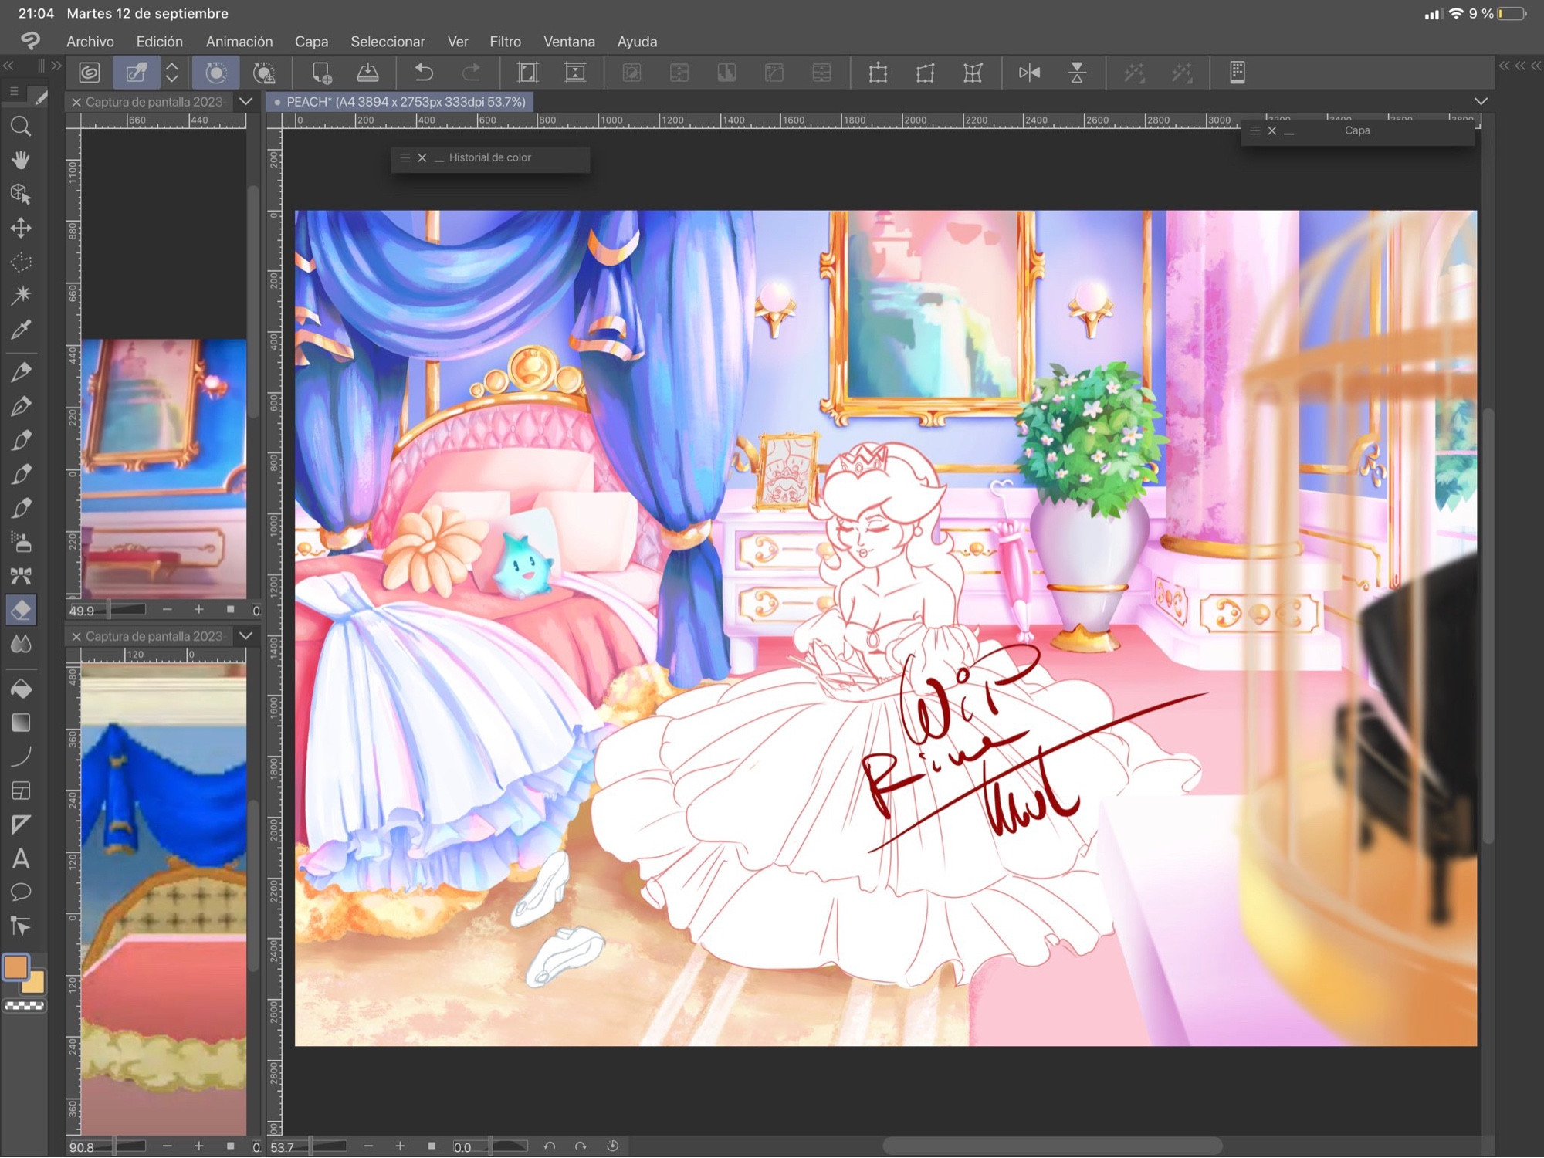Image resolution: width=1544 pixels, height=1158 pixels.
Task: Select the Fill bucket tool
Action: [x=21, y=689]
